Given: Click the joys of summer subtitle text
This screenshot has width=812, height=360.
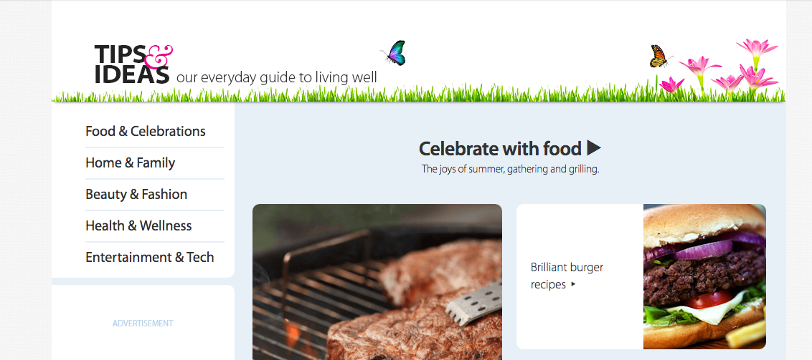Looking at the screenshot, I should [510, 169].
